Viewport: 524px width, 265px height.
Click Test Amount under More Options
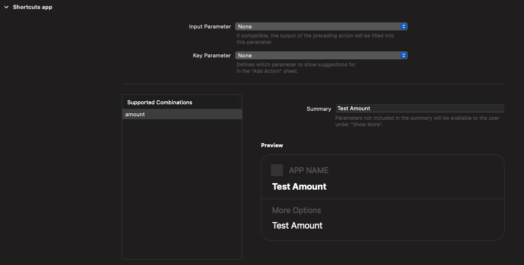click(297, 226)
